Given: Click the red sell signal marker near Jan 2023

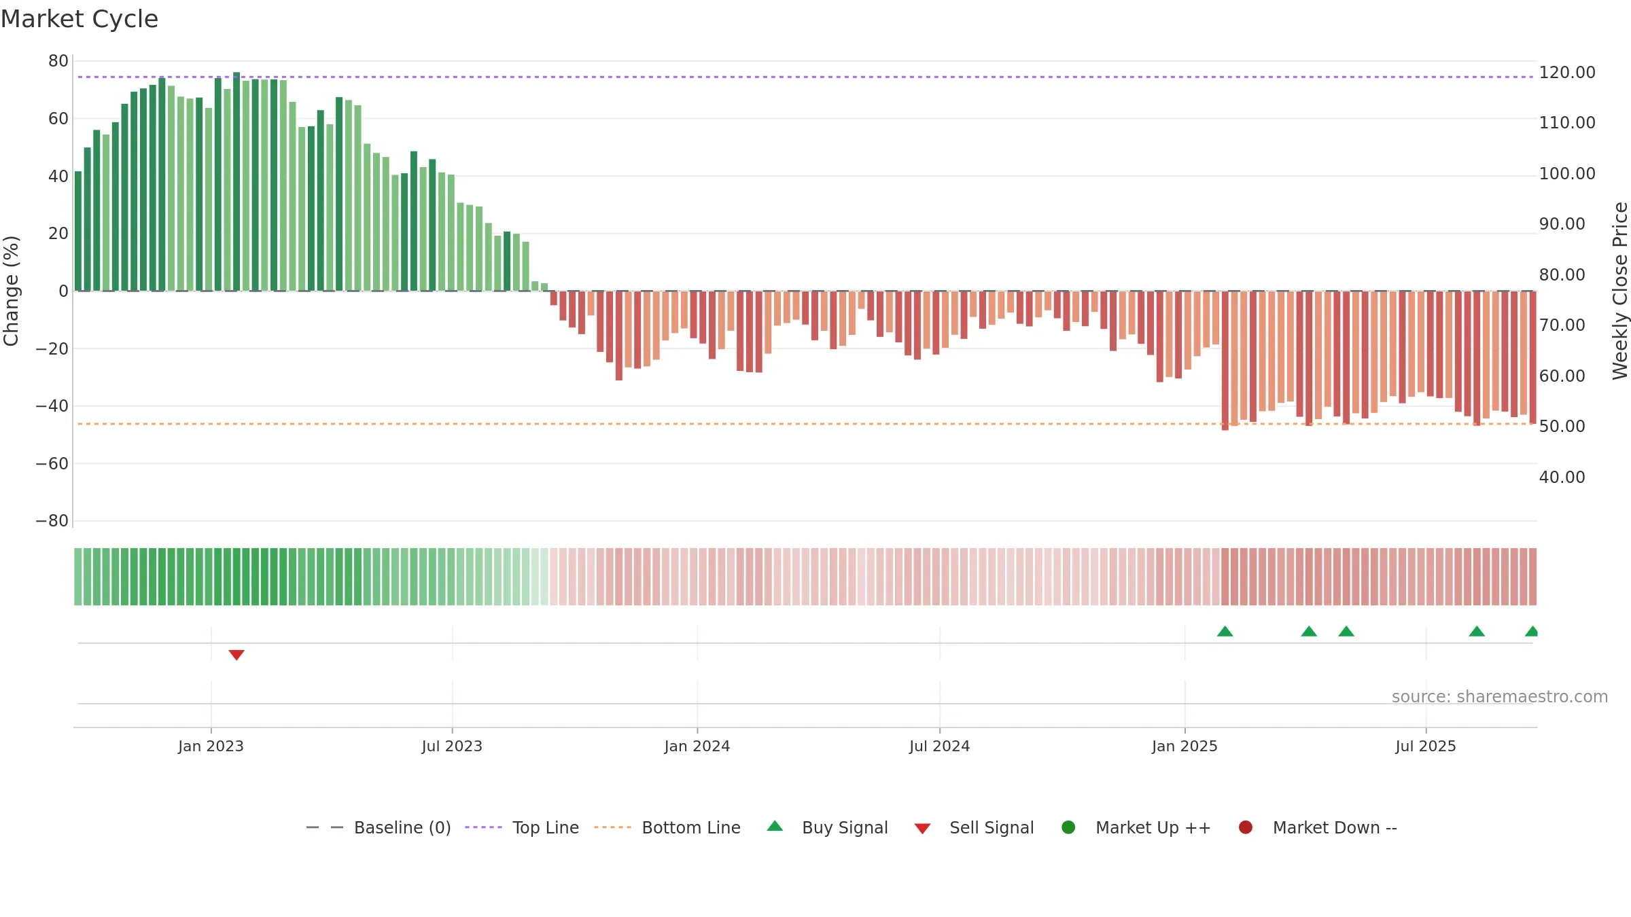Looking at the screenshot, I should click(236, 655).
